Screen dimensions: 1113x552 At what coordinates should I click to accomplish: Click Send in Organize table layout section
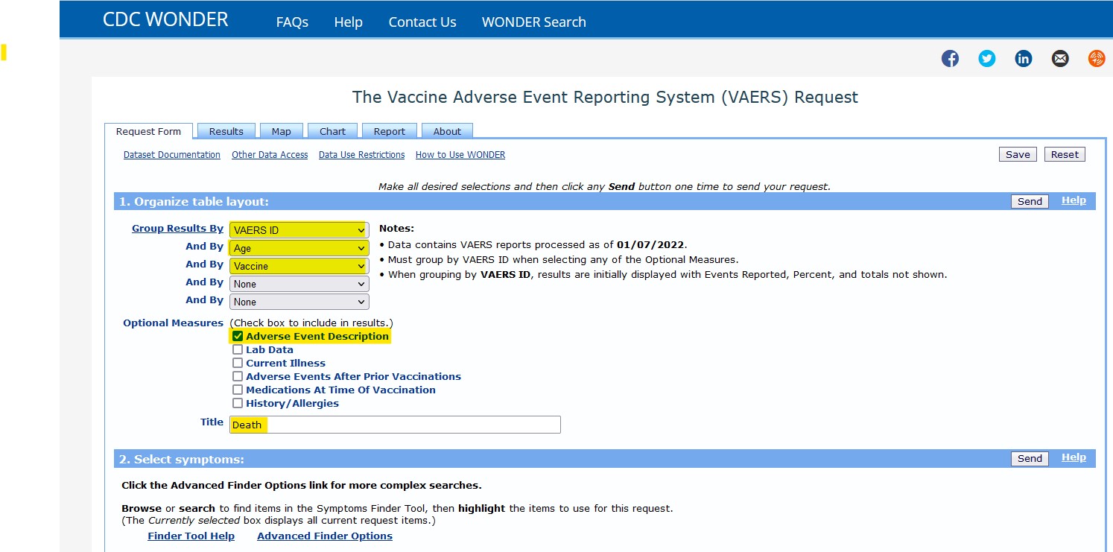pos(1030,201)
